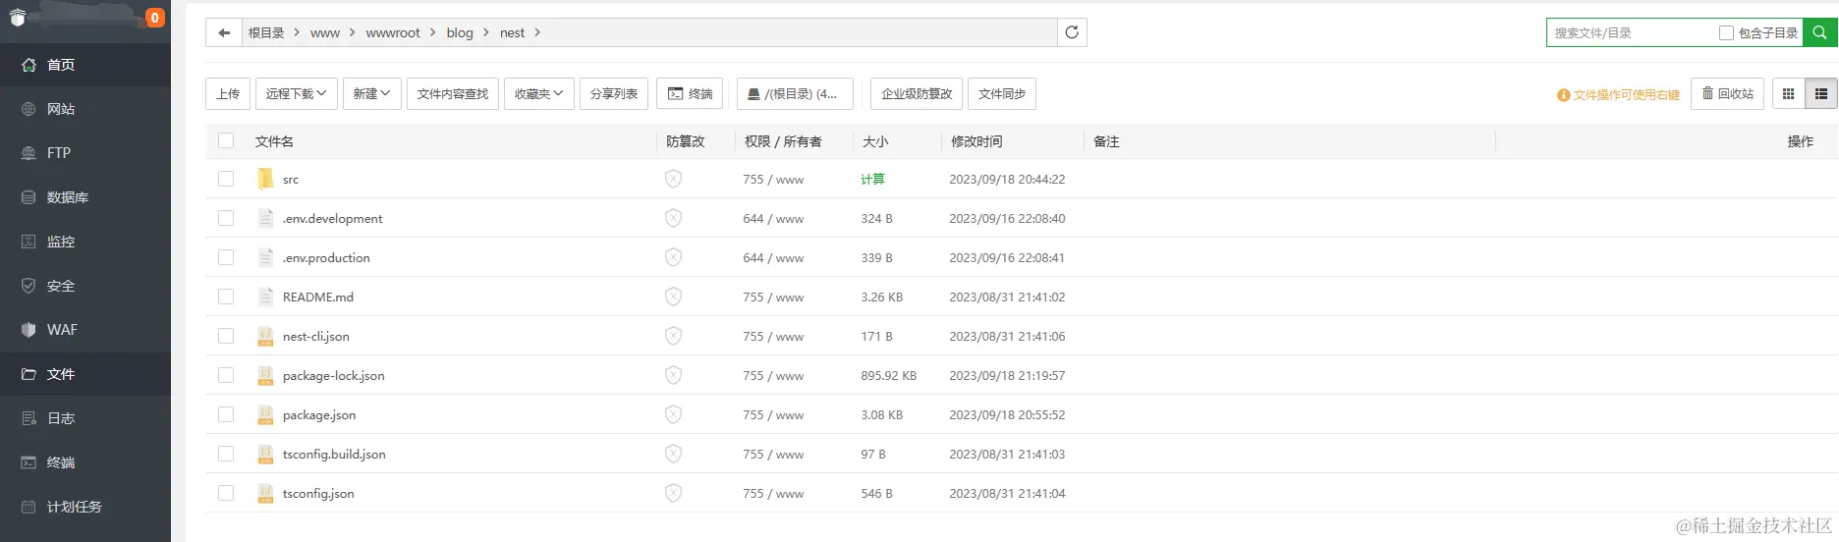Screen dimensions: 1839x542
Task: Check the box for nest-cli.json
Action: pos(226,336)
